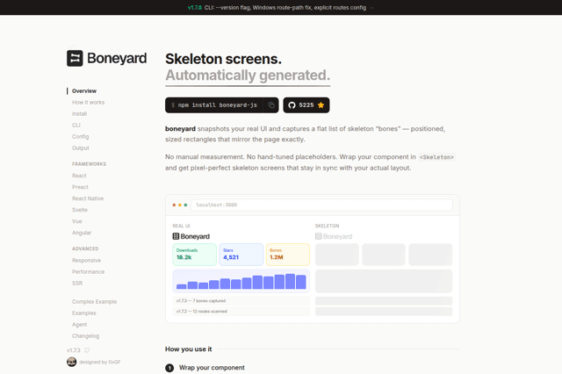Open the Preact framework page
The width and height of the screenshot is (562, 374).
(x=80, y=187)
